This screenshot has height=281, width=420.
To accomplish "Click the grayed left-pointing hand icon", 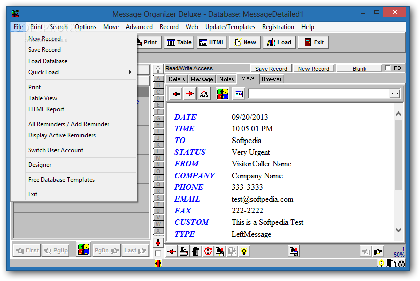I will pyautogui.click(x=366, y=251).
